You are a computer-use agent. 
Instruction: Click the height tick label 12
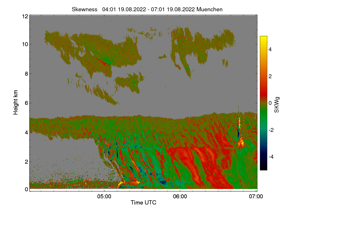(25, 16)
